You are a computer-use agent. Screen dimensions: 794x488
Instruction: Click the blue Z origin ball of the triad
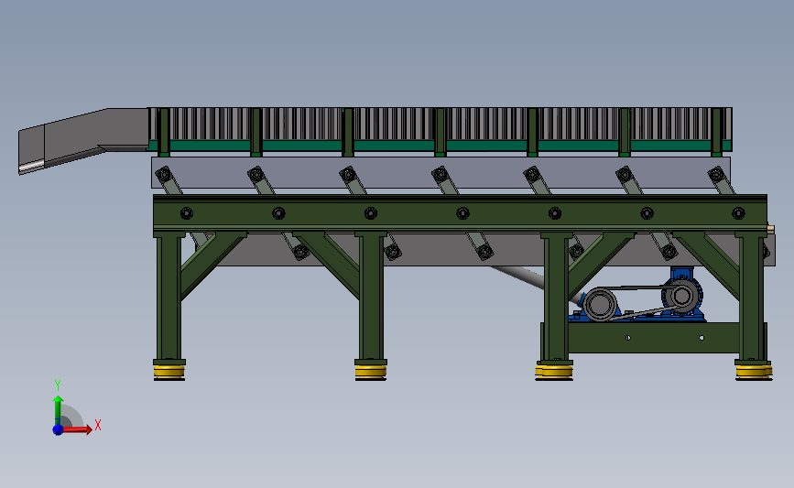click(x=58, y=429)
